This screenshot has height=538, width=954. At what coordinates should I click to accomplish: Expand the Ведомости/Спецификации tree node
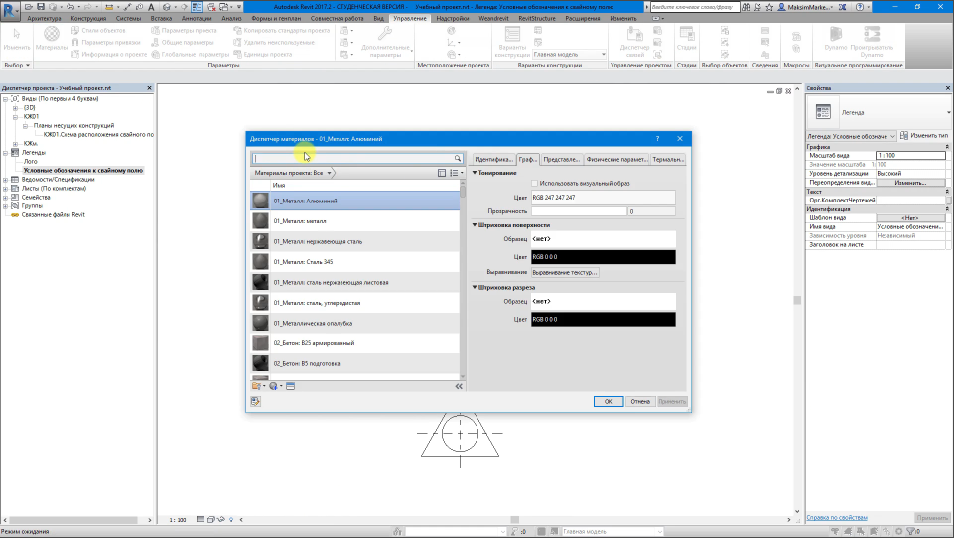6,180
